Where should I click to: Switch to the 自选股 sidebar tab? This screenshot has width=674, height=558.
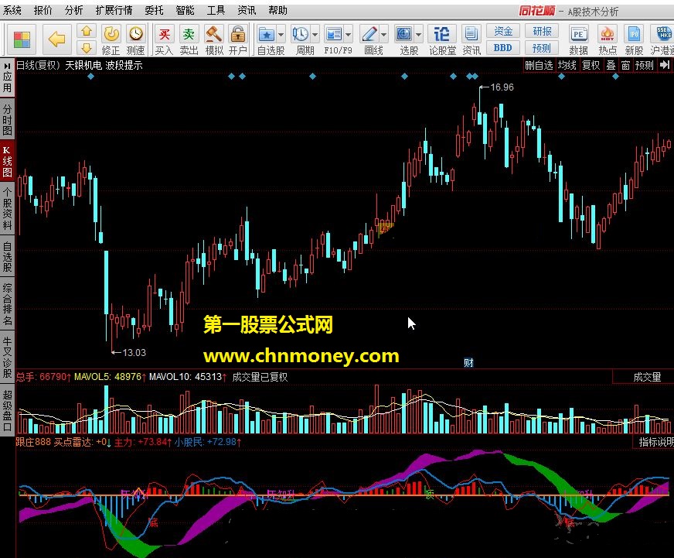click(x=7, y=257)
